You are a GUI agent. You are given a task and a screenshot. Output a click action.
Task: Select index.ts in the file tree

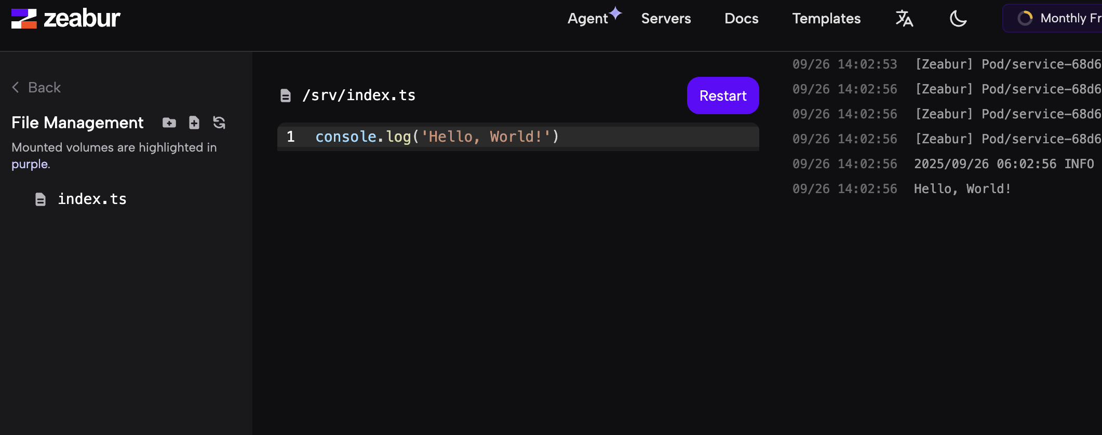coord(92,199)
